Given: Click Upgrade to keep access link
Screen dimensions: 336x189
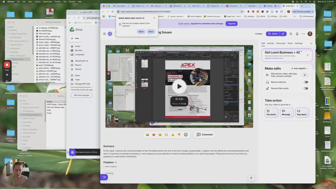Looking at the screenshot, I should click(274, 58).
